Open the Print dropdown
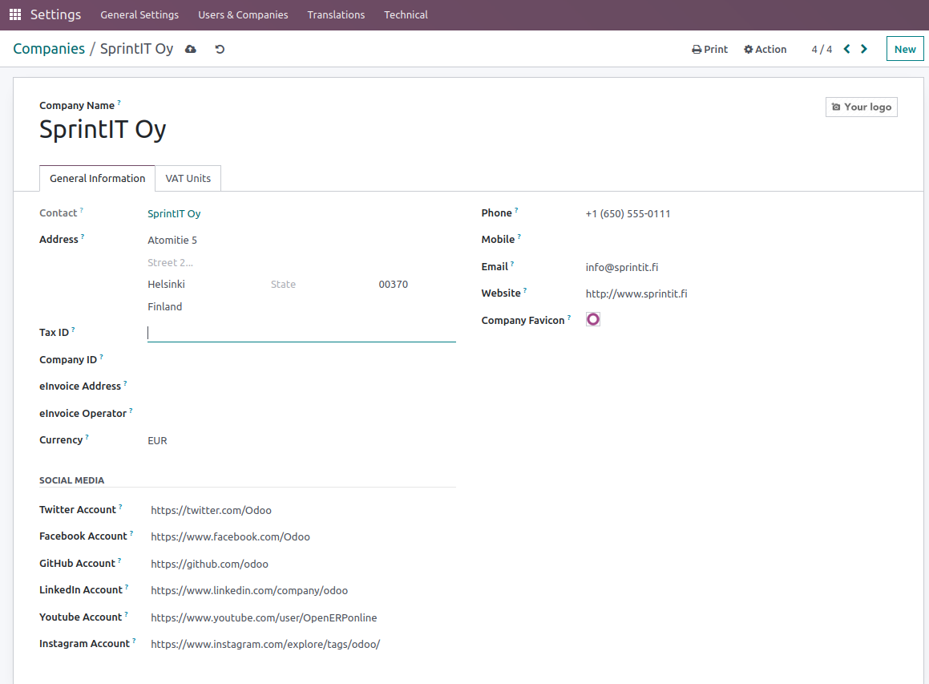929x684 pixels. point(710,49)
